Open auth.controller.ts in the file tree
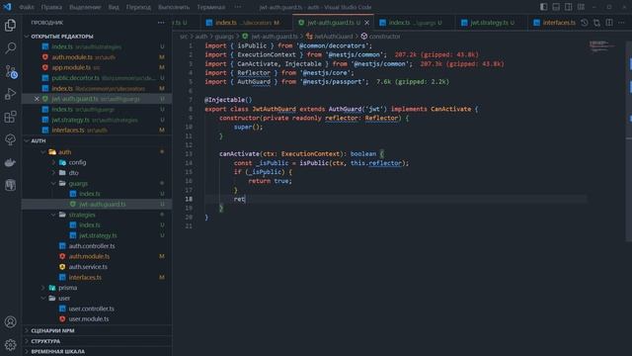 click(92, 246)
